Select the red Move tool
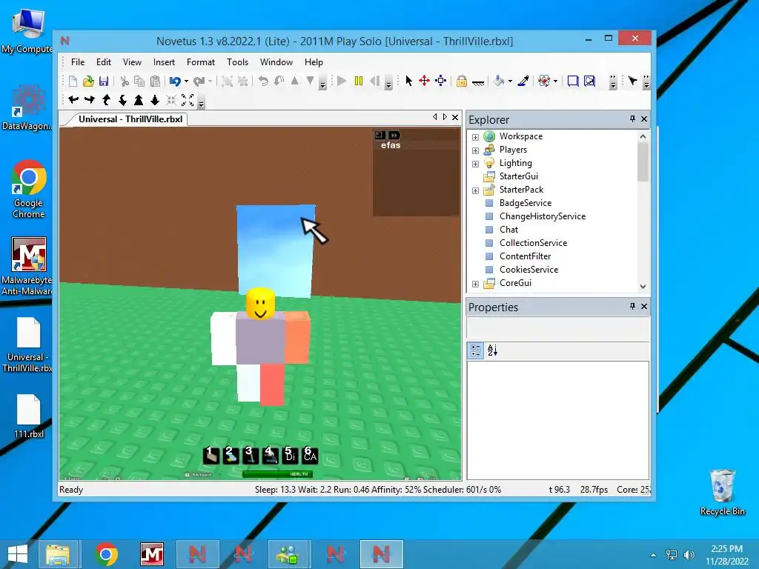 pos(425,81)
